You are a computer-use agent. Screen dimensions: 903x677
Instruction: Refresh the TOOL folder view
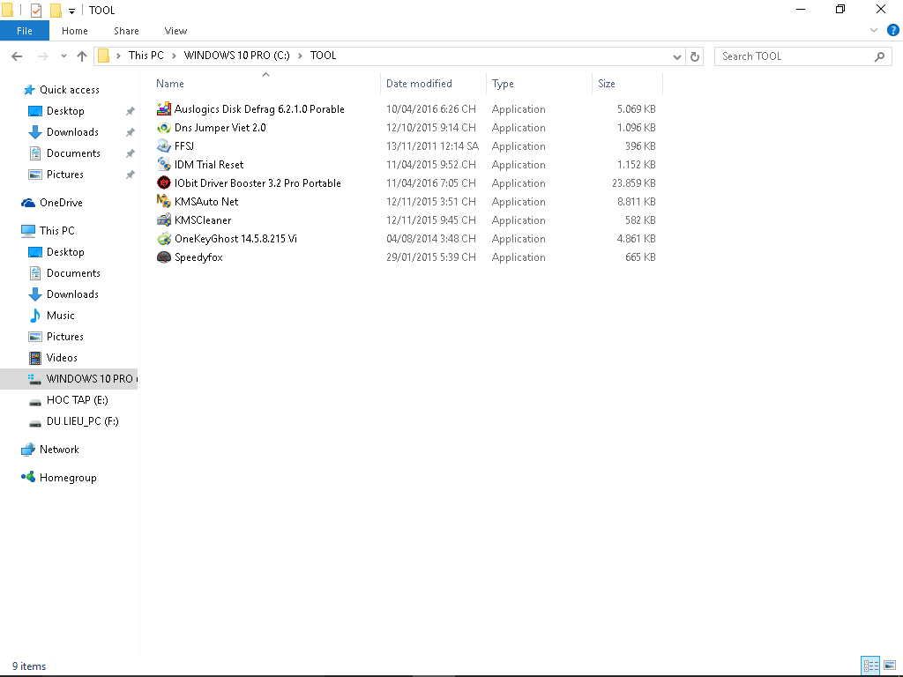tap(695, 56)
